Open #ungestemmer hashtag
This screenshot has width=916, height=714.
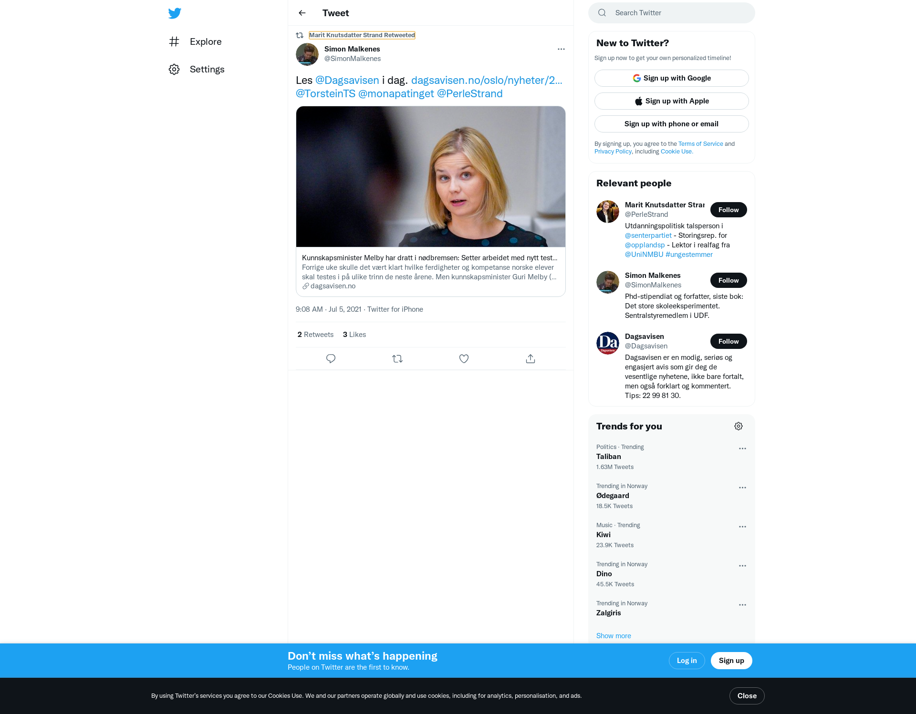point(689,255)
